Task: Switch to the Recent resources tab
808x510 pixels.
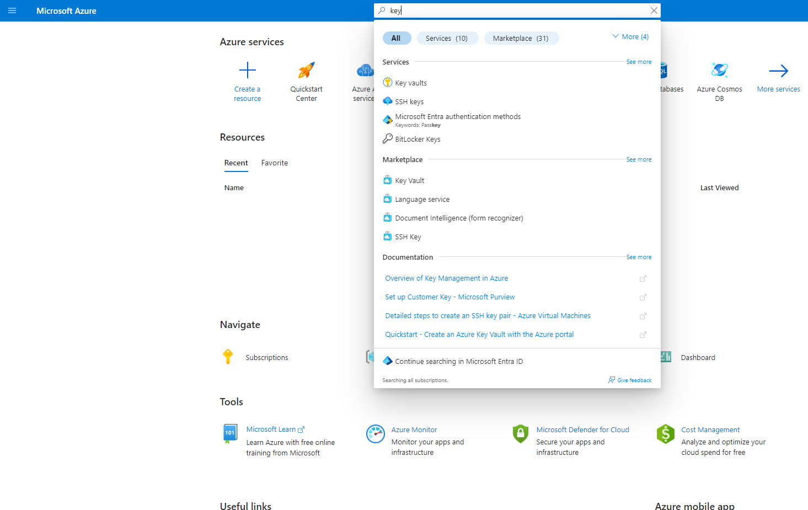Action: [x=236, y=163]
